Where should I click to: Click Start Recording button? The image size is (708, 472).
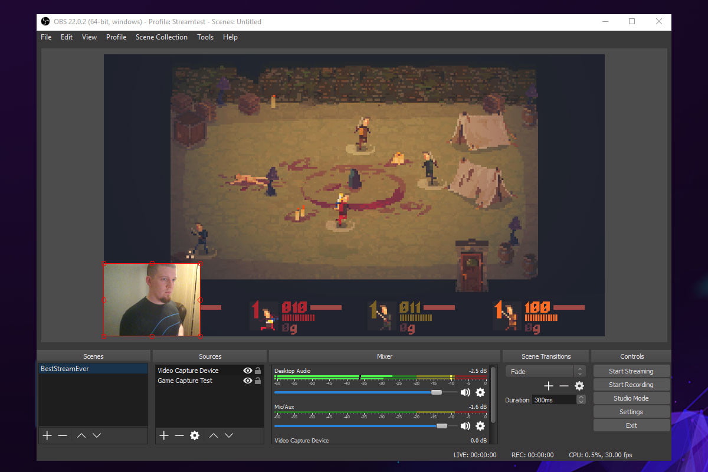click(x=631, y=385)
